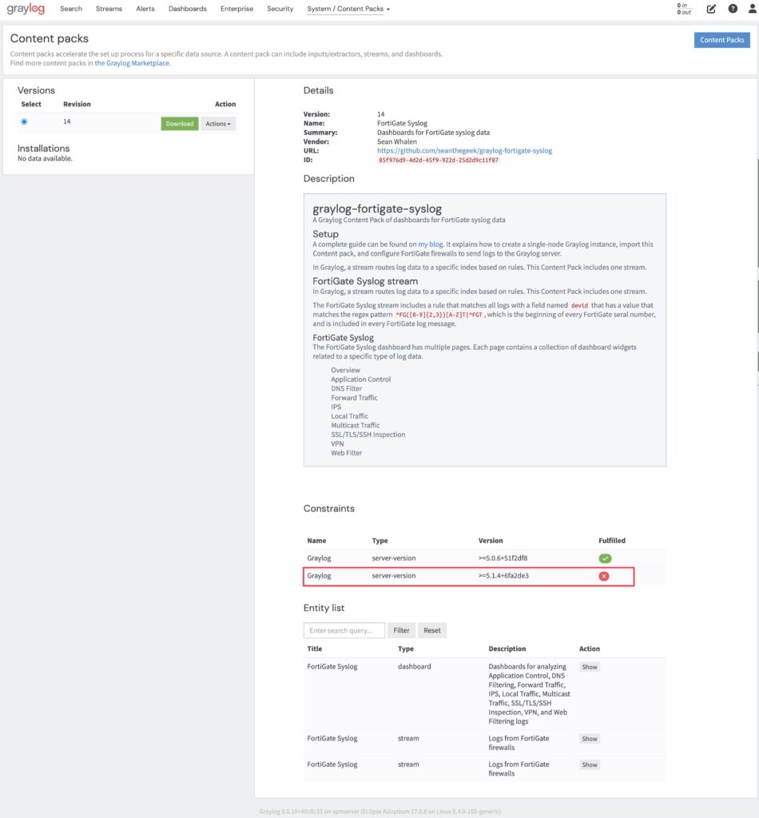The width and height of the screenshot is (759, 818).
Task: Click 'Application Control' list entry
Action: (360, 379)
